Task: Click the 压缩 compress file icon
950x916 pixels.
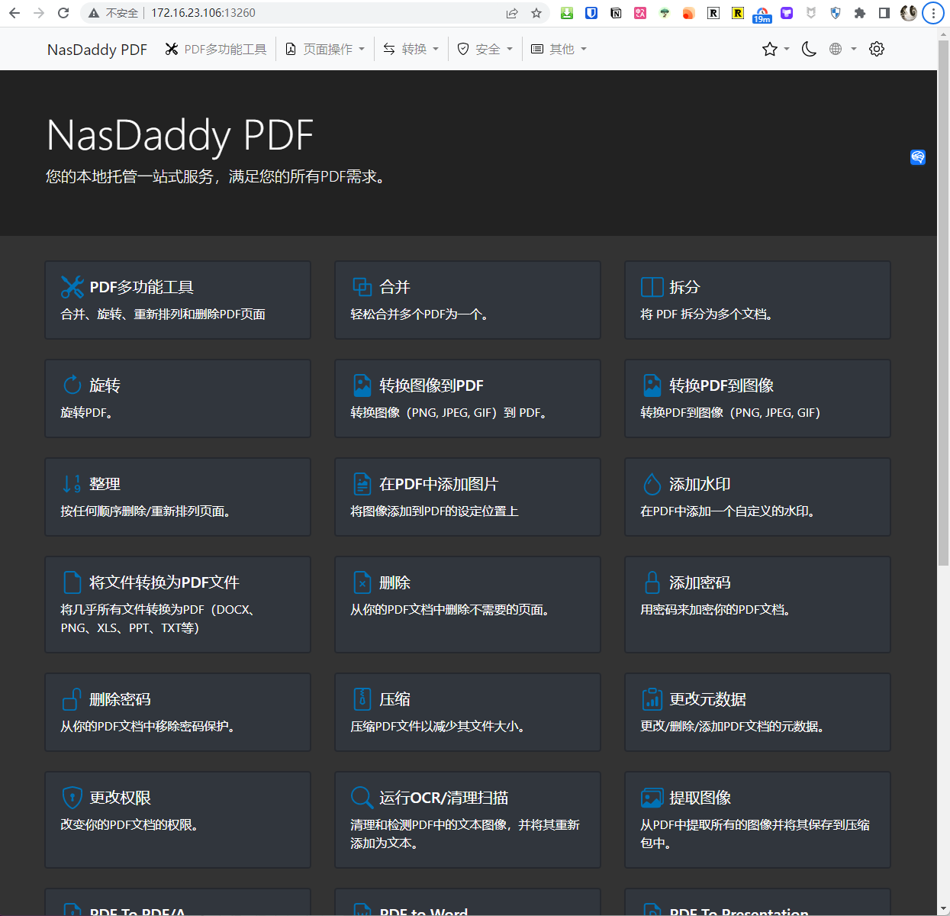Action: [362, 699]
